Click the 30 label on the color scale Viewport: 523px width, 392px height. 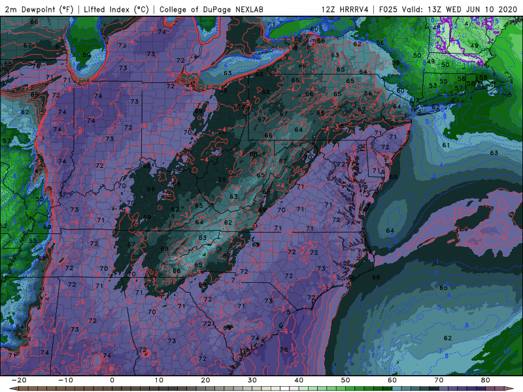pyautogui.click(x=252, y=380)
